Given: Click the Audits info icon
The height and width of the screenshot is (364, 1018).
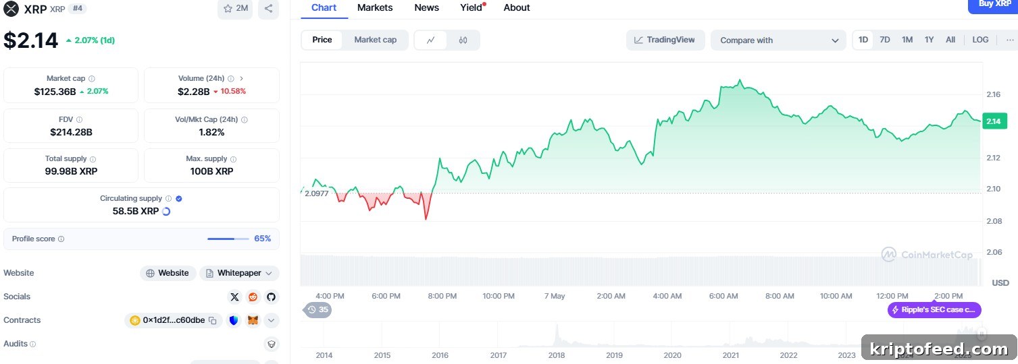Looking at the screenshot, I should (x=33, y=344).
